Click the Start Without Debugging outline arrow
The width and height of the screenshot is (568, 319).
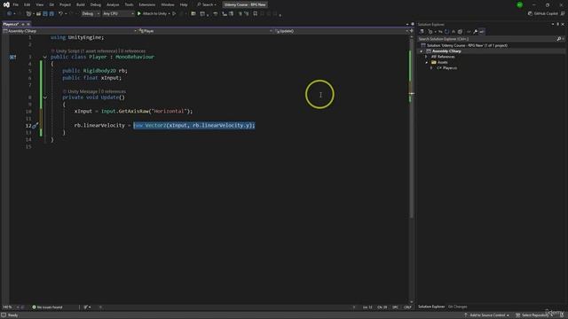point(174,14)
